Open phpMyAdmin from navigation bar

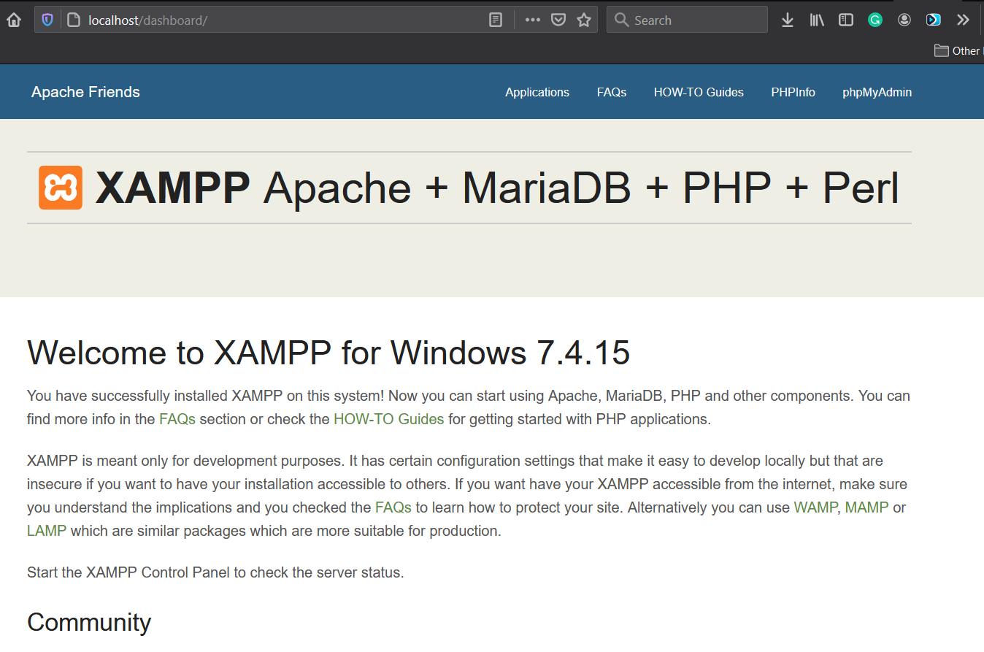point(877,93)
